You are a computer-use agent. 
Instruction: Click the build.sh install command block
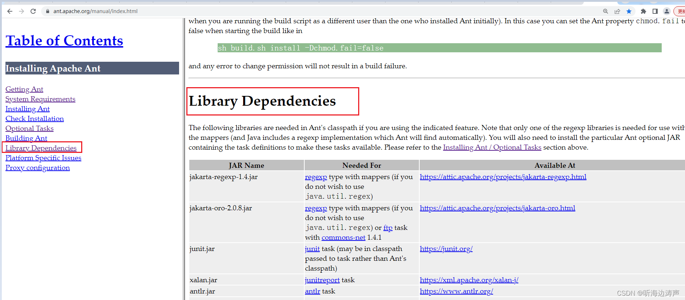(439, 48)
